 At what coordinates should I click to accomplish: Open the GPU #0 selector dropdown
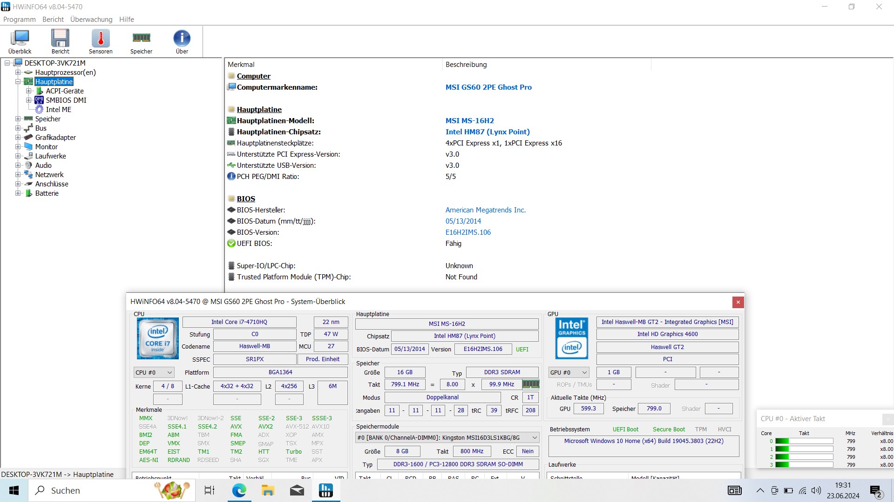point(569,373)
